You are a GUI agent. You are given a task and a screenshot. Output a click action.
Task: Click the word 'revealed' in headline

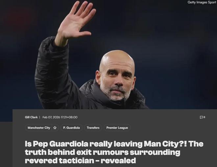(x=118, y=160)
